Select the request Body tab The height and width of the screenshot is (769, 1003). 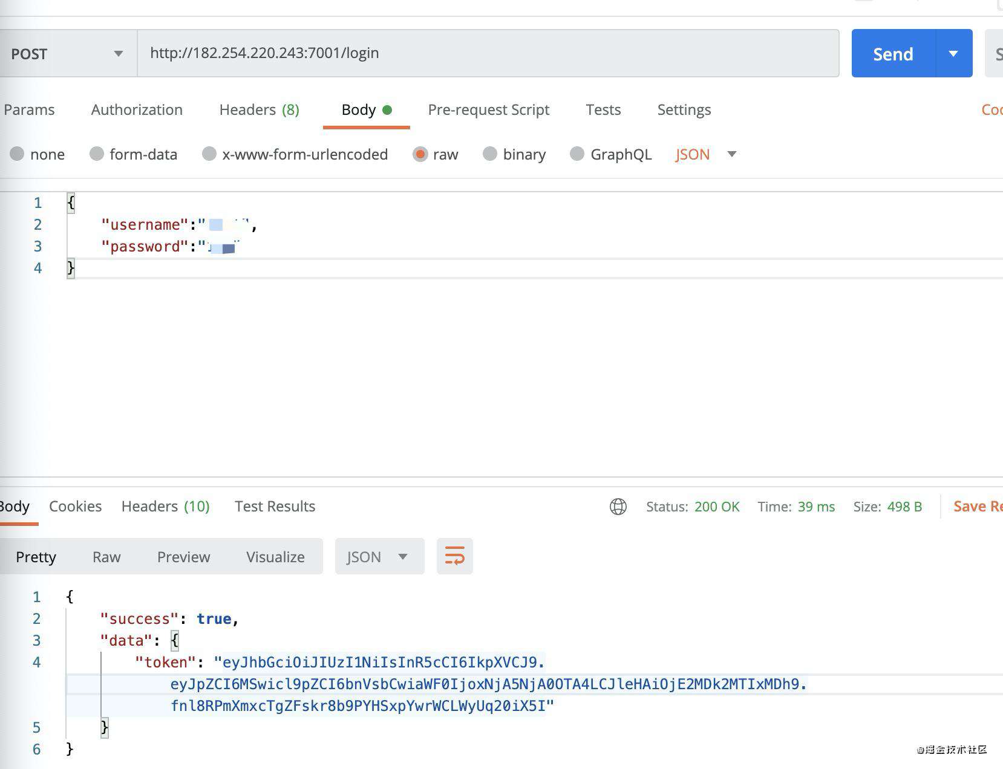coord(366,109)
